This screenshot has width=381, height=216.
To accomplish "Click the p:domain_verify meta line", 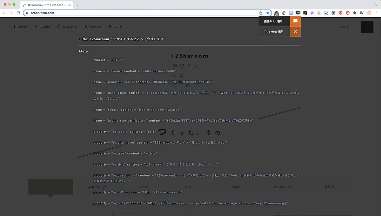I will click(x=153, y=82).
